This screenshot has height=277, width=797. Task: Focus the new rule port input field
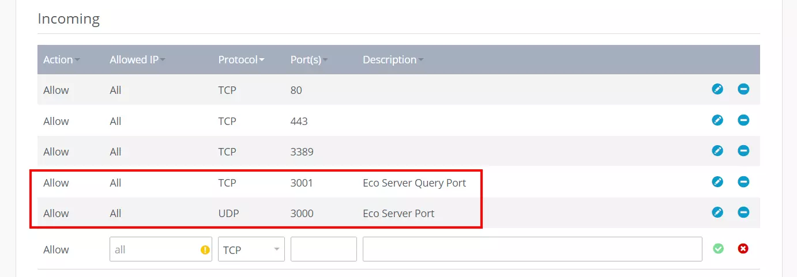pyautogui.click(x=324, y=249)
